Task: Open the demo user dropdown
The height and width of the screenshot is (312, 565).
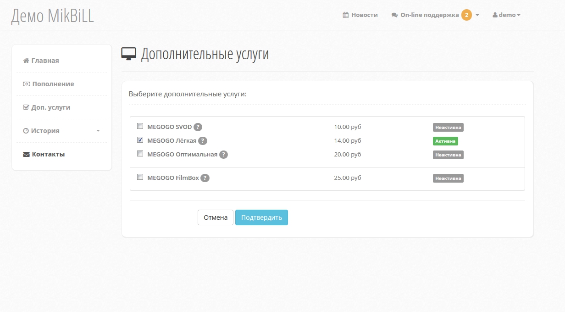Action: (x=506, y=15)
